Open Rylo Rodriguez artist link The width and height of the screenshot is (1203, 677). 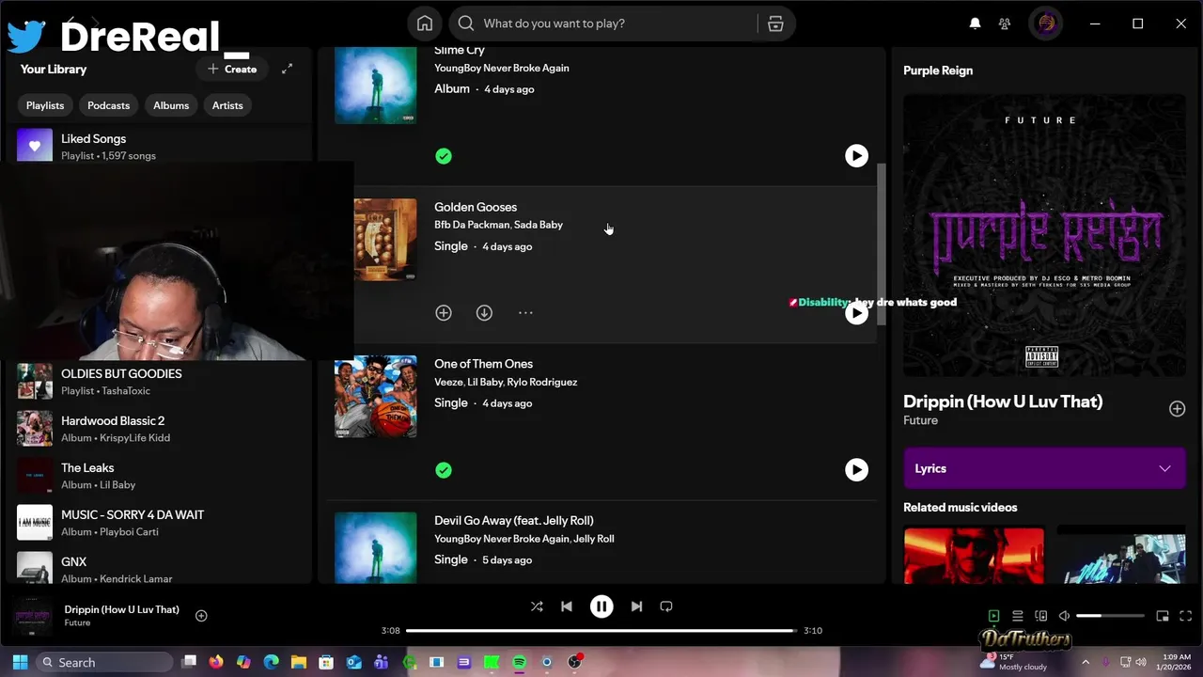pos(542,382)
